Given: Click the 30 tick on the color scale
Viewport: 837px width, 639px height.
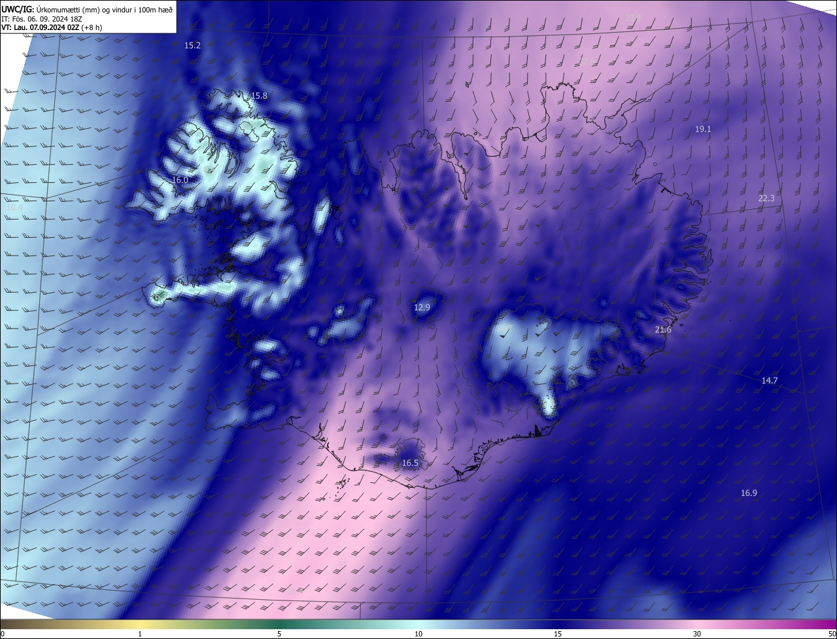Looking at the screenshot, I should pos(697,634).
